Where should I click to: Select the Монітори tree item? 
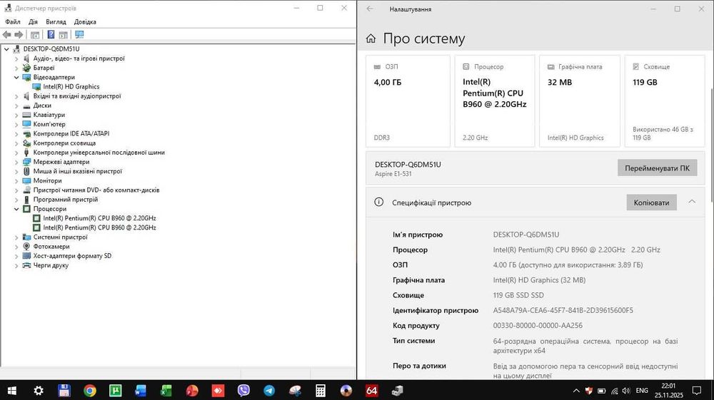[47, 180]
